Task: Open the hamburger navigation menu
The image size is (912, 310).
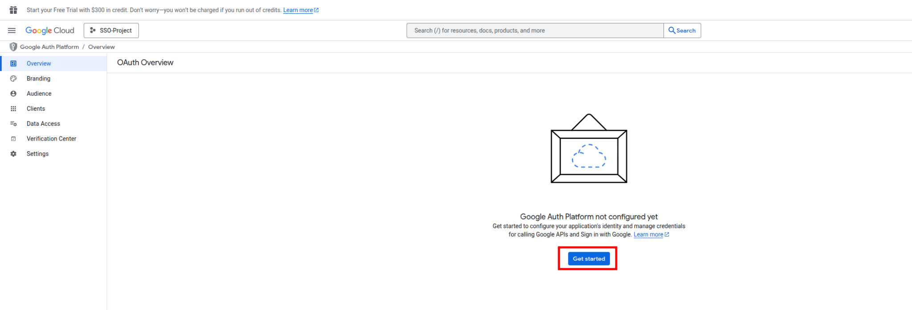Action: (x=12, y=30)
